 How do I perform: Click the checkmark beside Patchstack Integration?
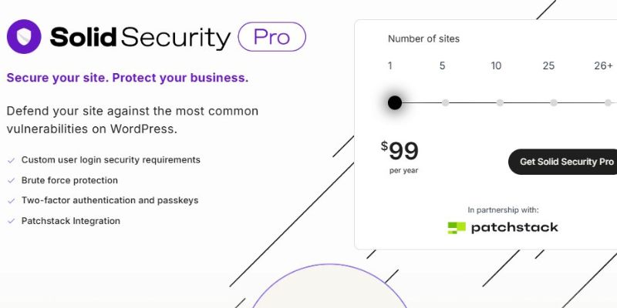[x=11, y=221]
